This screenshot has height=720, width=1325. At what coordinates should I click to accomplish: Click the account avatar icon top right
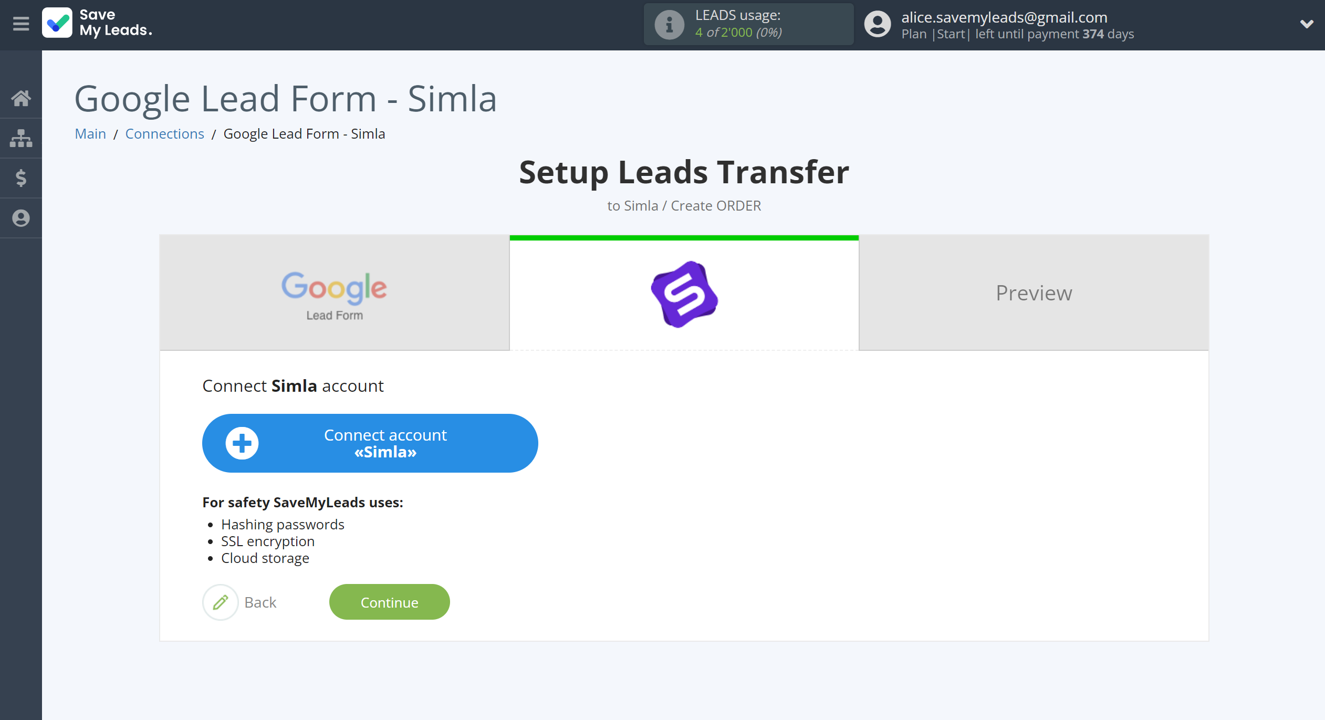877,24
